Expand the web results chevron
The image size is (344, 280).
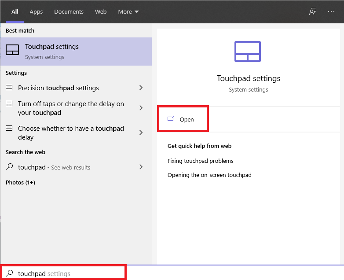coord(141,167)
